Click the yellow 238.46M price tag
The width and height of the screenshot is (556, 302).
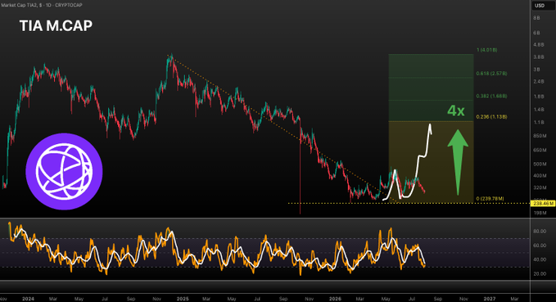(543, 204)
